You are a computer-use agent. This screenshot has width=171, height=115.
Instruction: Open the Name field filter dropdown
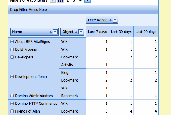point(55,32)
